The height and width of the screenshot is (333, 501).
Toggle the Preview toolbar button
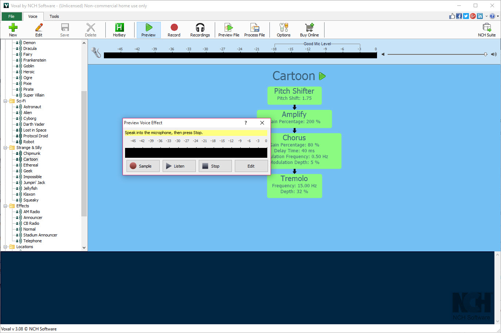(x=148, y=30)
